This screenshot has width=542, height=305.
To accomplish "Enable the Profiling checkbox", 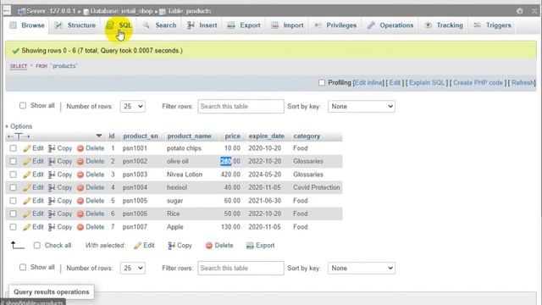I will [322, 83].
